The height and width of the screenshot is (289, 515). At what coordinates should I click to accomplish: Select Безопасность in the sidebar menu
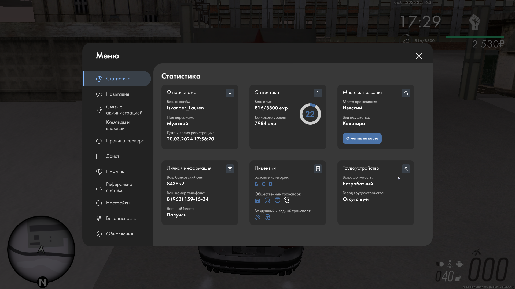(x=121, y=218)
